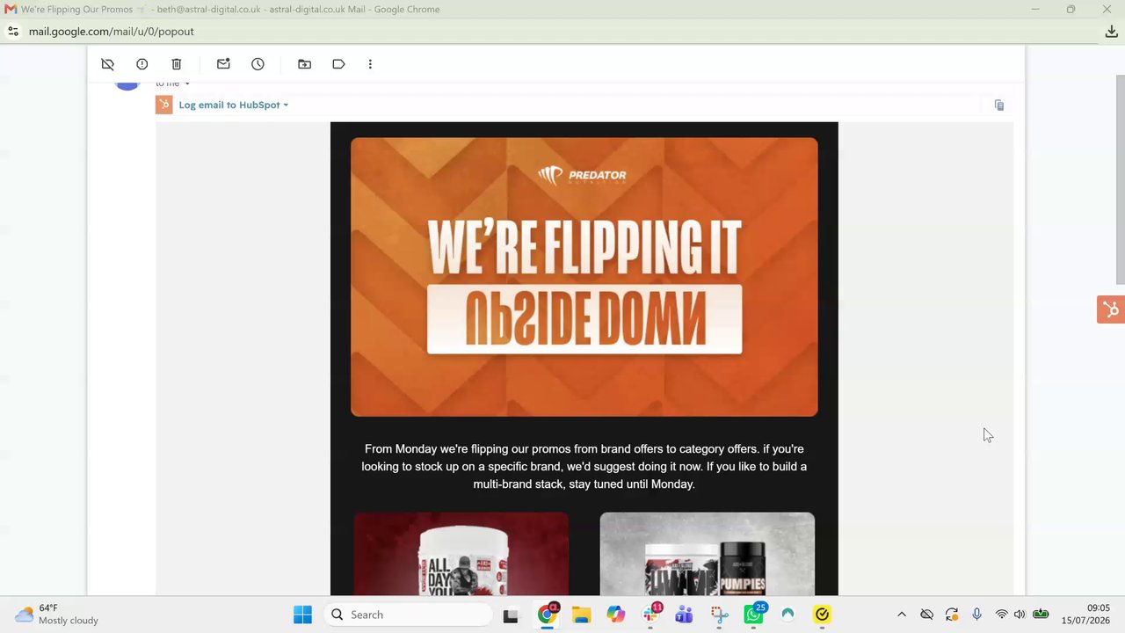Open the Labels icon in toolbar
This screenshot has width=1125, height=633.
(338, 64)
